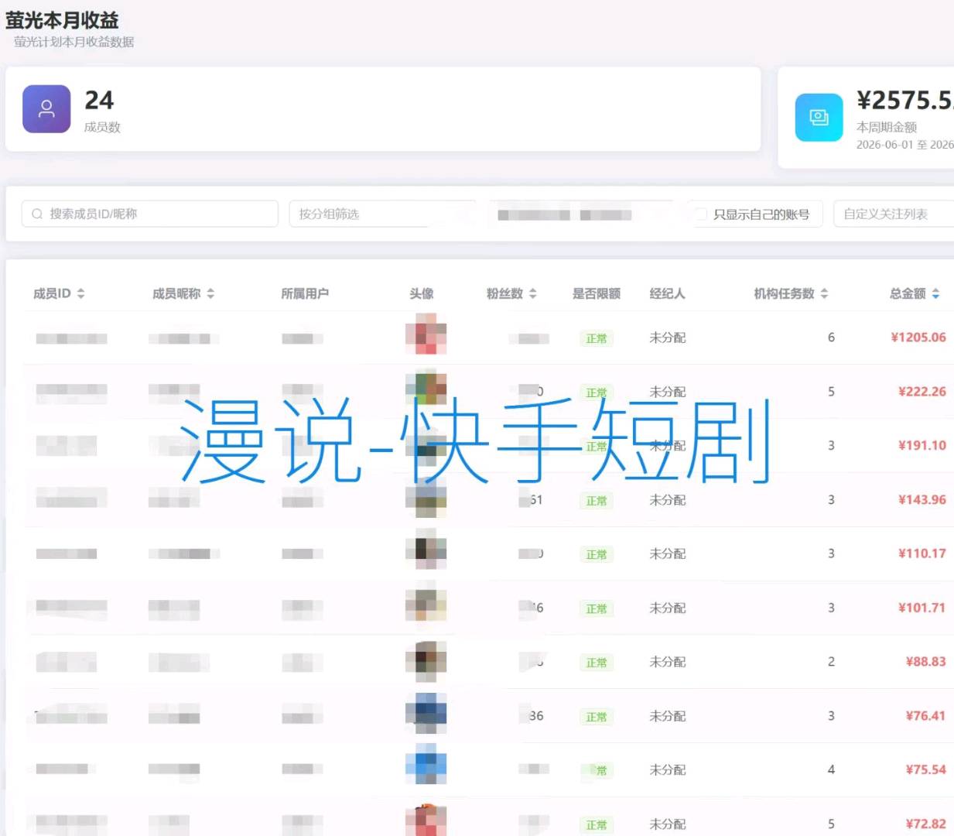Click 未分配 agent cell in ¥222.26 row
The image size is (954, 836).
(668, 392)
